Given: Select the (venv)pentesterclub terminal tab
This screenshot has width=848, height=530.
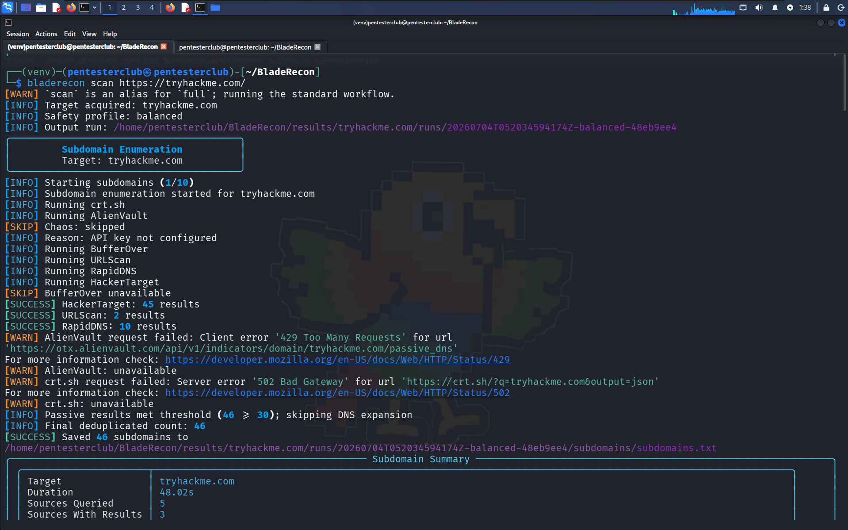Looking at the screenshot, I should (83, 47).
